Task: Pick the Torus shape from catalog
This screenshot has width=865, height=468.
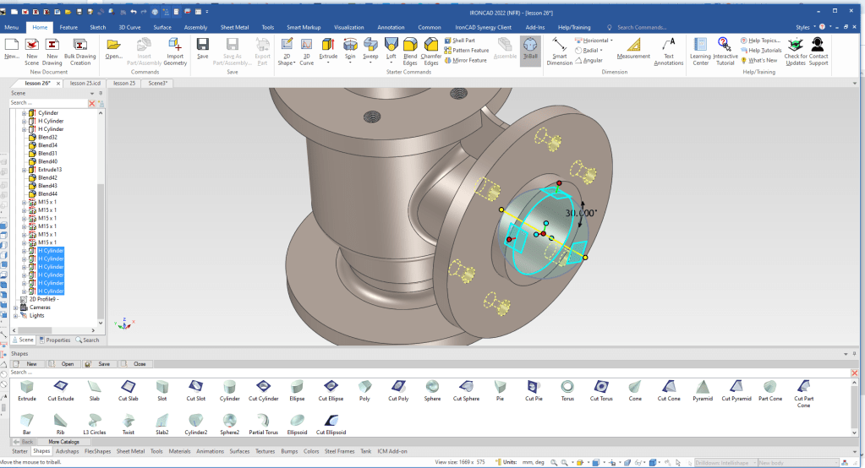Action: (x=567, y=386)
